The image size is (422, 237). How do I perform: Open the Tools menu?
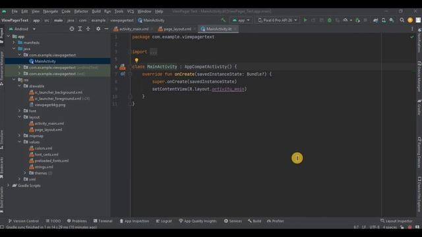tap(119, 11)
